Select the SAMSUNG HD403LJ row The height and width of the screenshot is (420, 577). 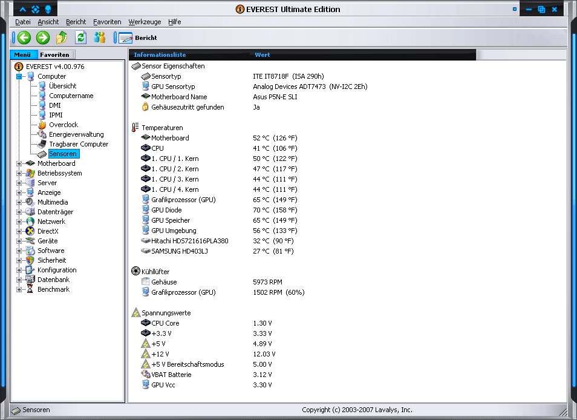click(217, 251)
